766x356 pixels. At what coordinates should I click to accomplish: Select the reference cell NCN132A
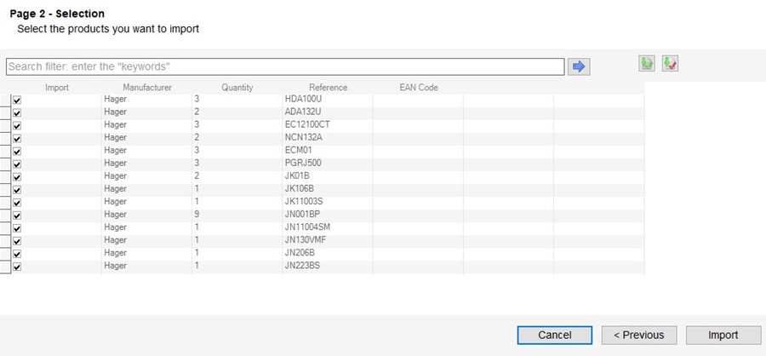coord(328,137)
